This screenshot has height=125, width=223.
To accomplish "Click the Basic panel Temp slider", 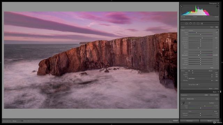I will 201,106.
